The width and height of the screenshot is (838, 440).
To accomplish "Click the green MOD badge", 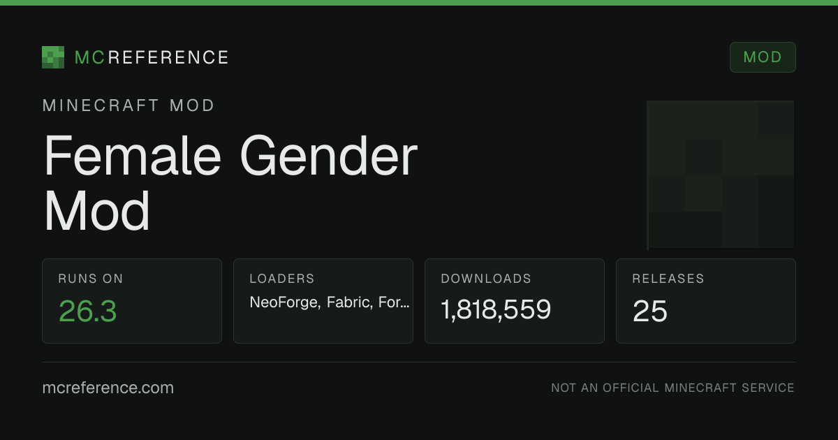I will point(763,57).
